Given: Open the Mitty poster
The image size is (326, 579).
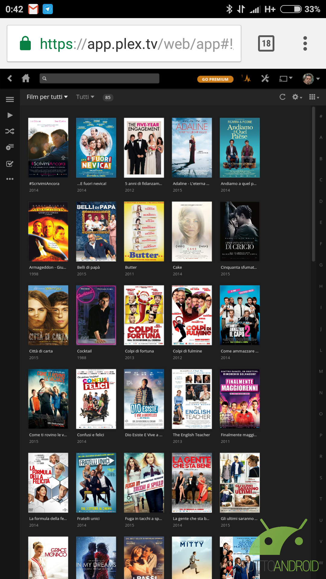Looking at the screenshot, I should [x=192, y=558].
